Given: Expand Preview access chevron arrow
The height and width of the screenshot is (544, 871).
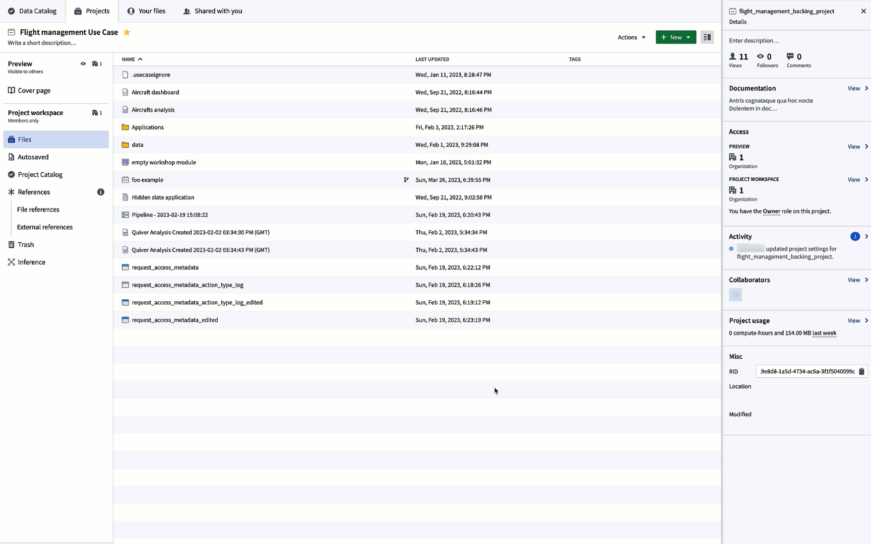Looking at the screenshot, I should point(866,147).
